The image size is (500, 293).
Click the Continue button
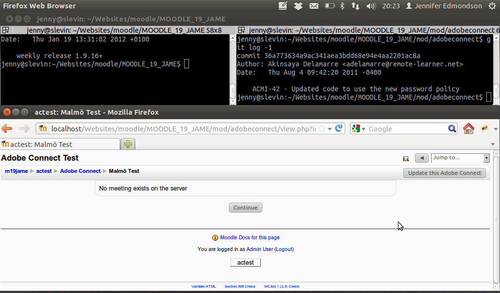[245, 208]
